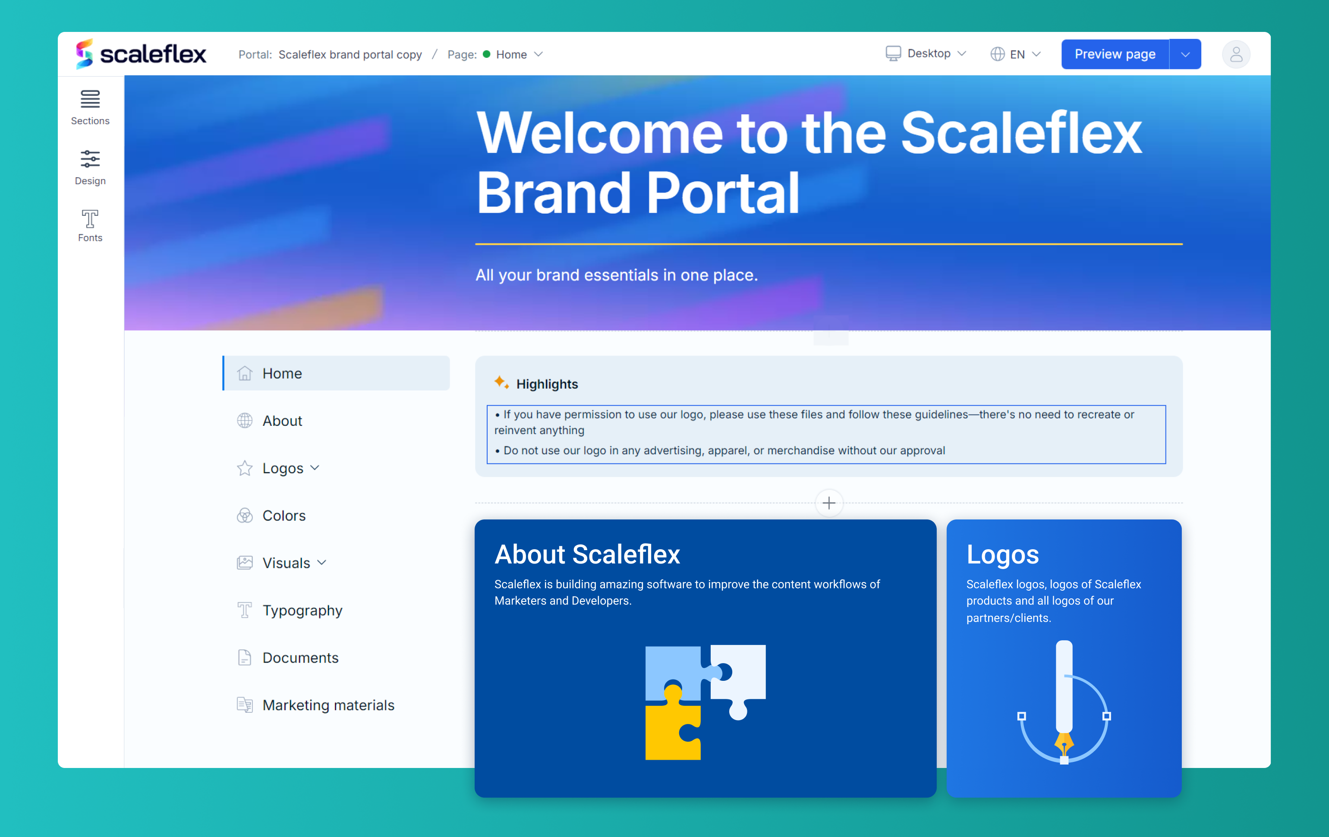
Task: Click the Scaleflex logo
Action: [x=141, y=54]
